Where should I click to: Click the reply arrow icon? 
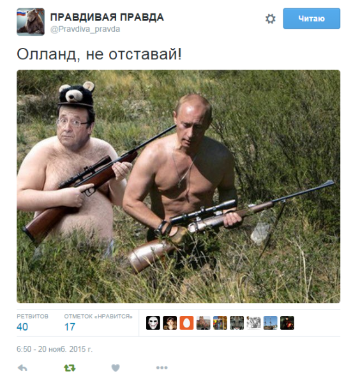click(22, 368)
